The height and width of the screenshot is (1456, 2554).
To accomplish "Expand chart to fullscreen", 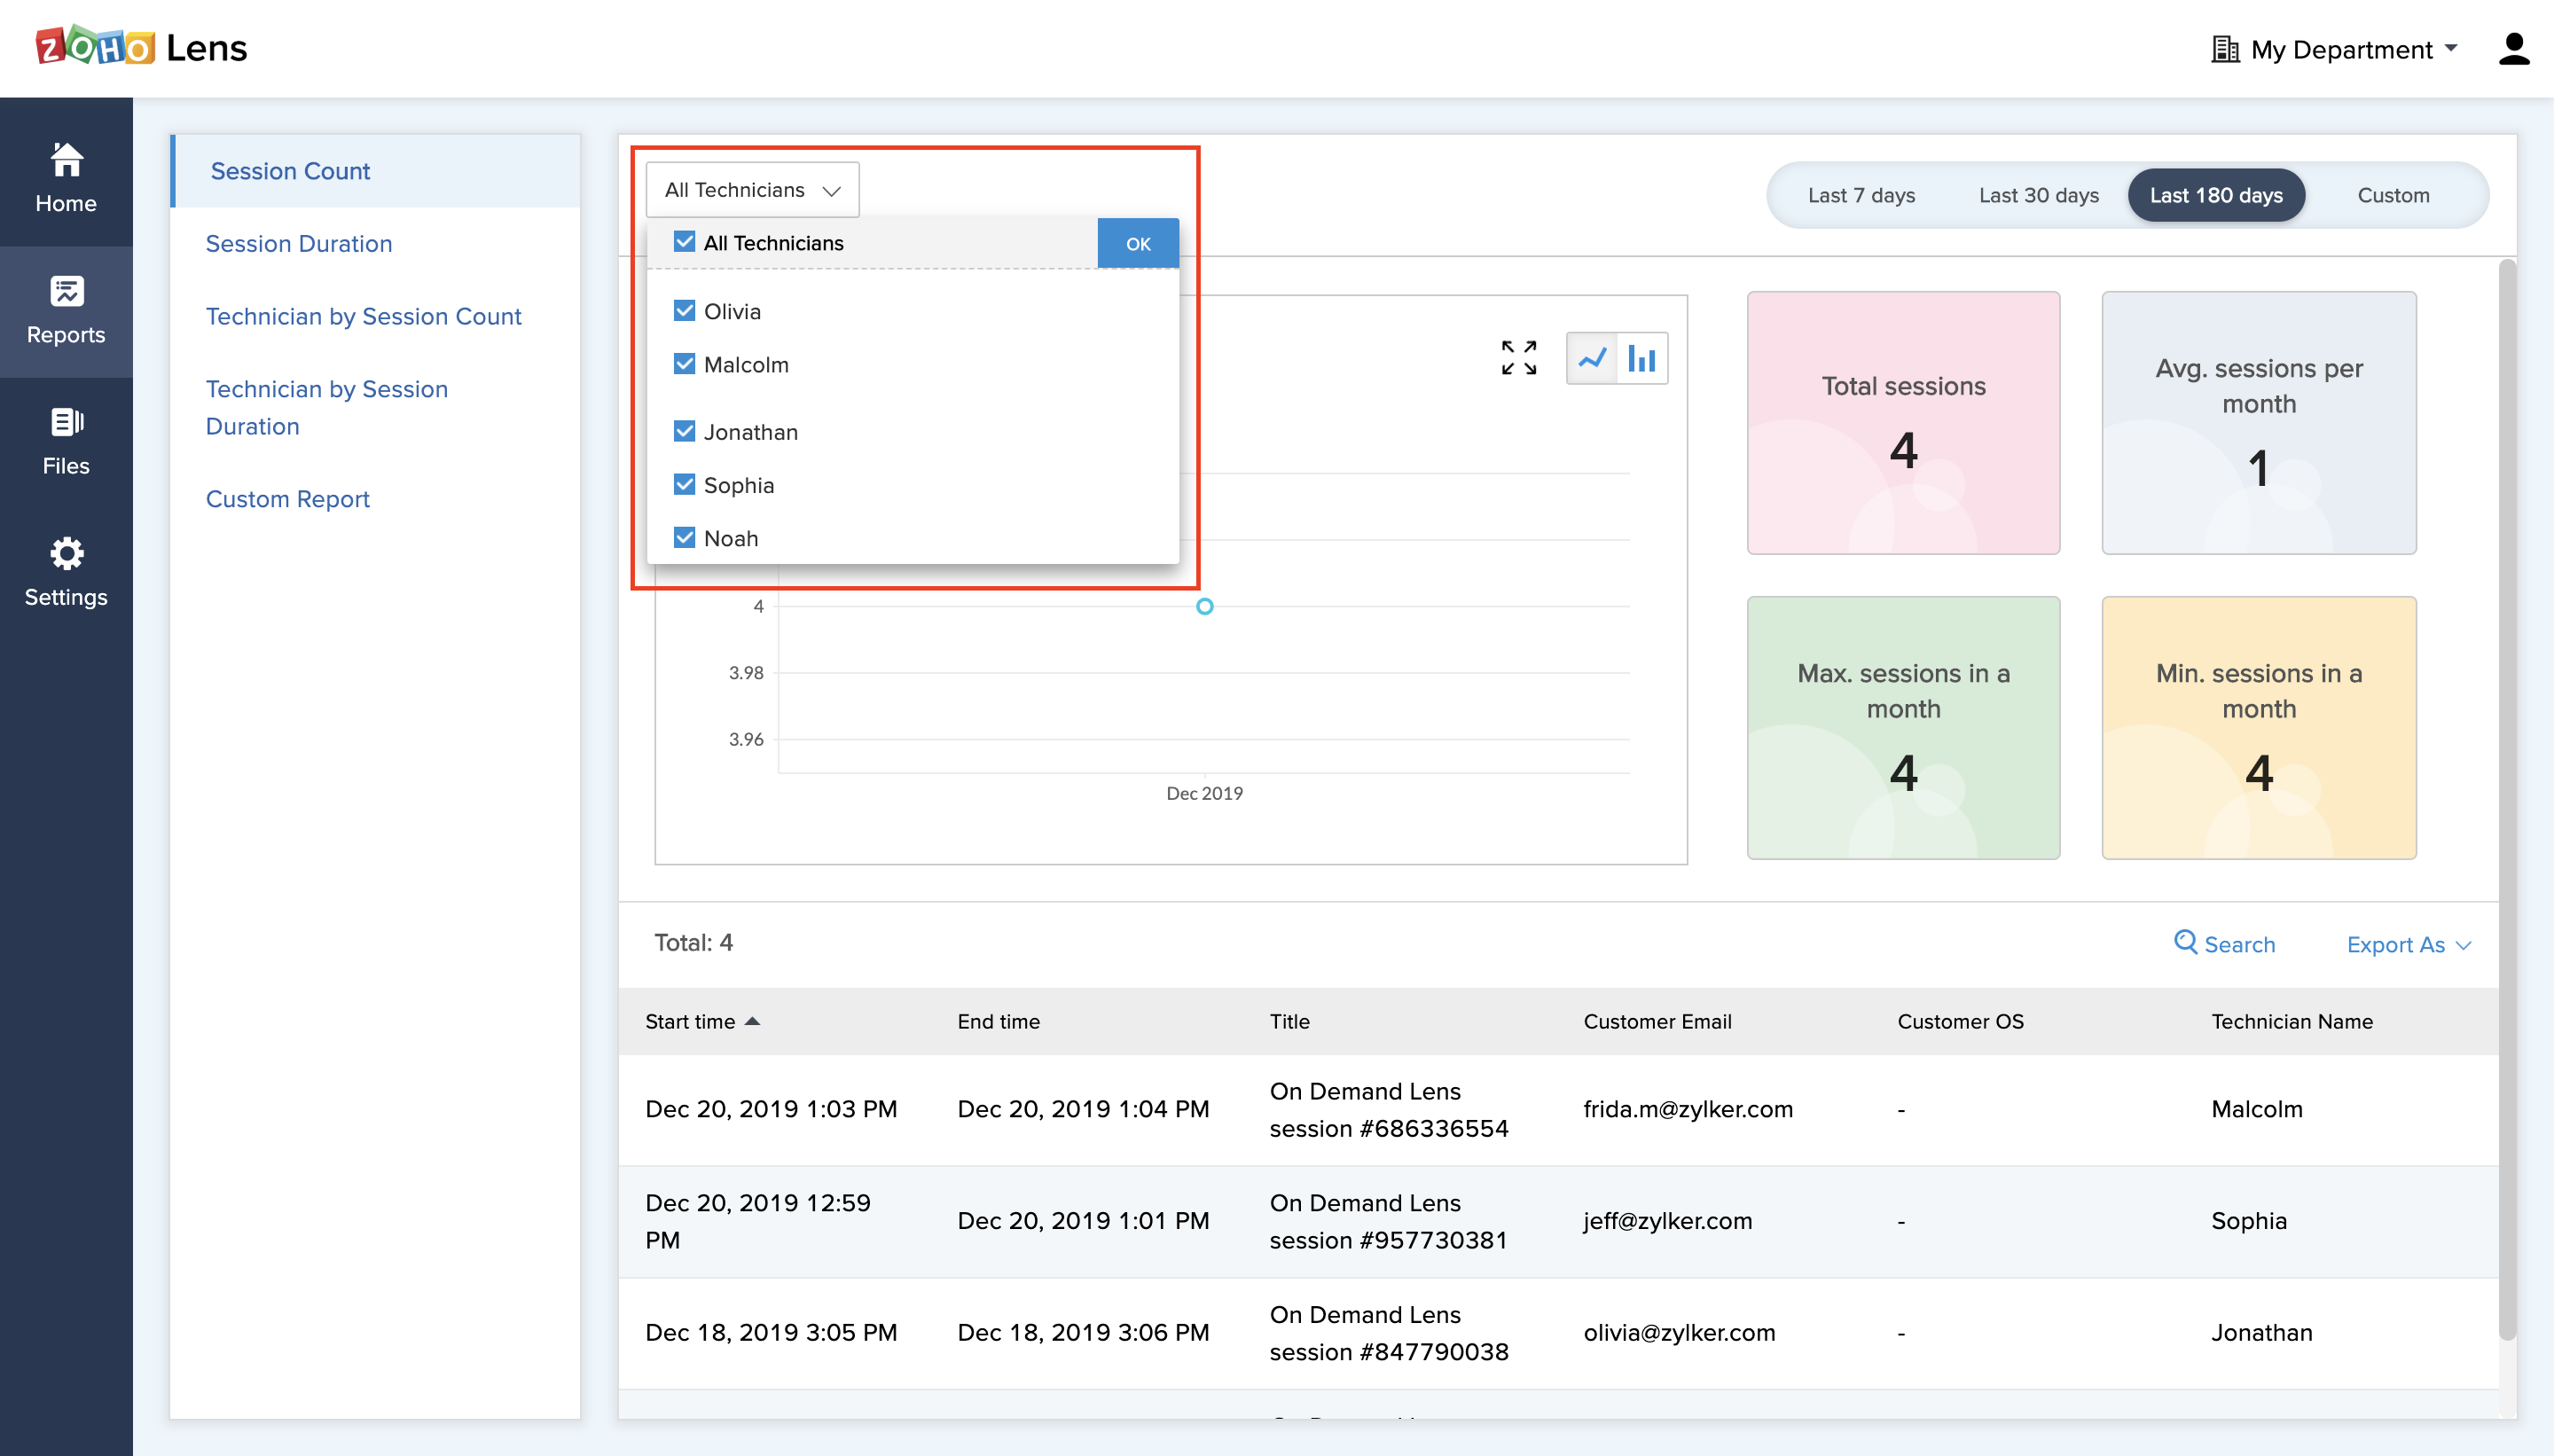I will [x=1518, y=358].
